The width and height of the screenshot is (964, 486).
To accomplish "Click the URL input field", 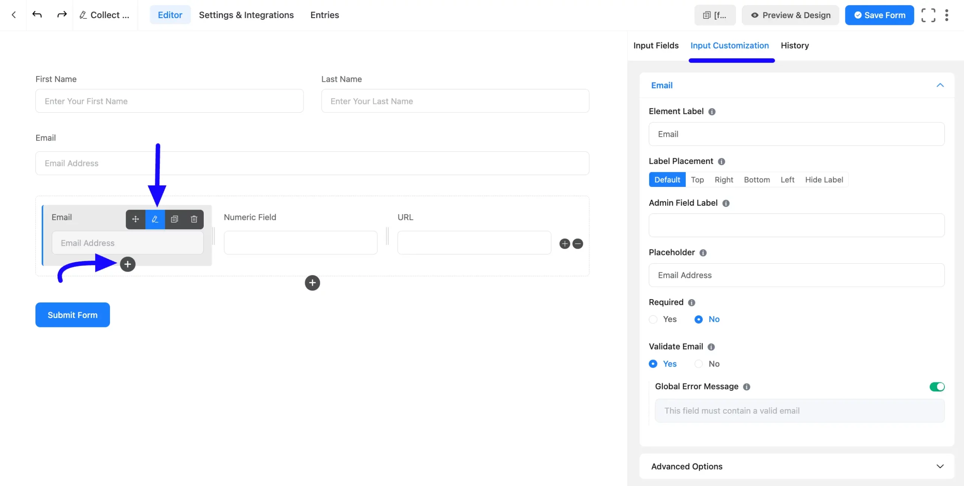I will point(474,243).
